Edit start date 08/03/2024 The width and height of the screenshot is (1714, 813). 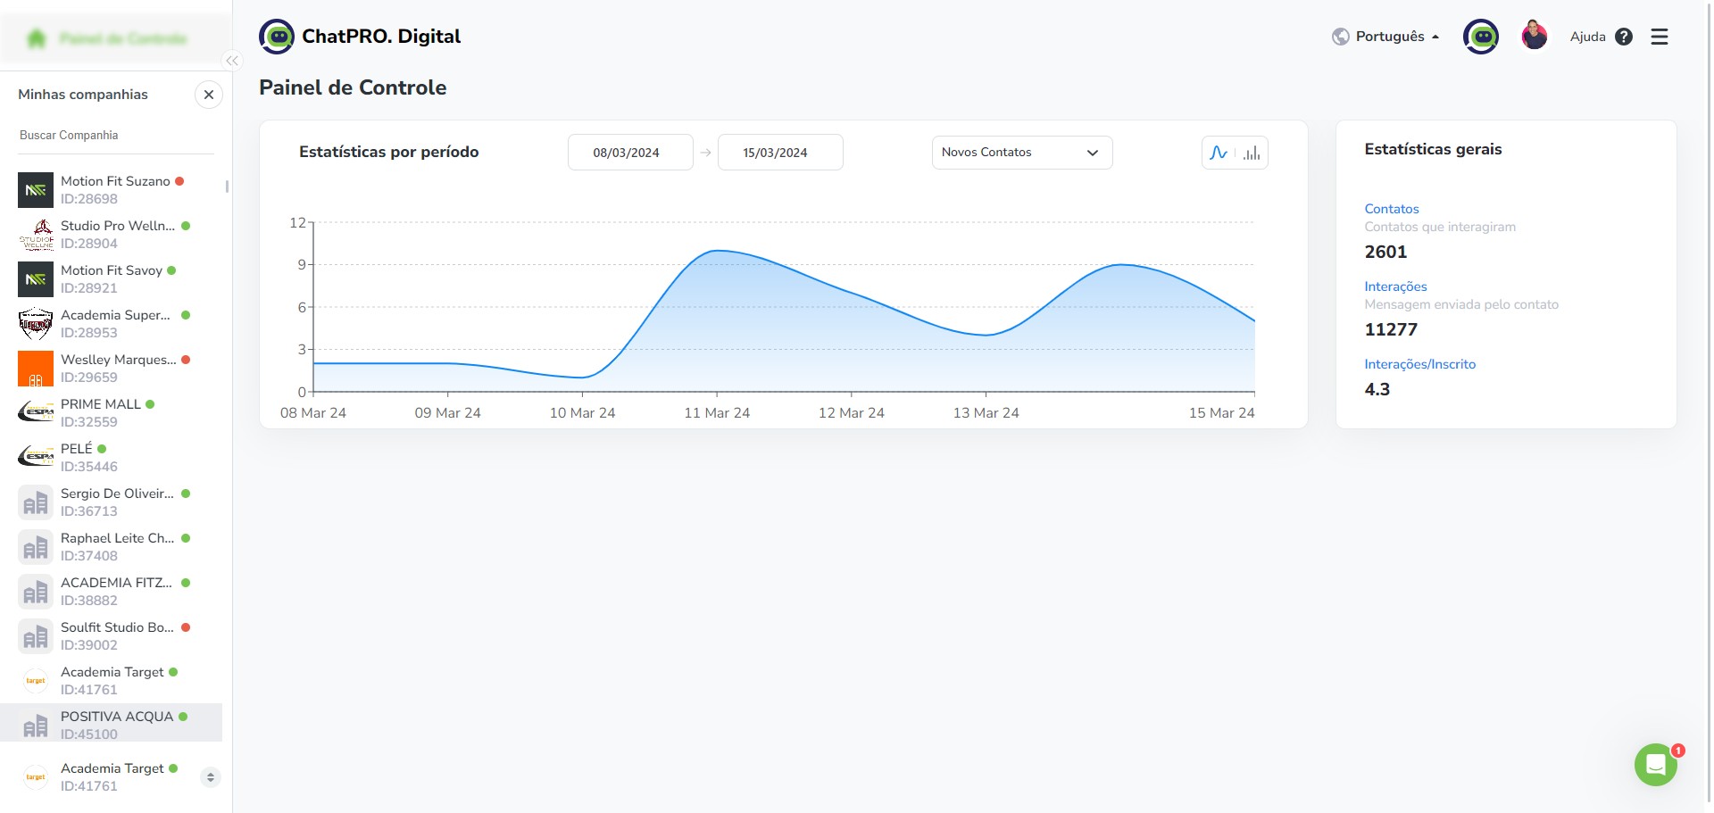click(x=630, y=153)
